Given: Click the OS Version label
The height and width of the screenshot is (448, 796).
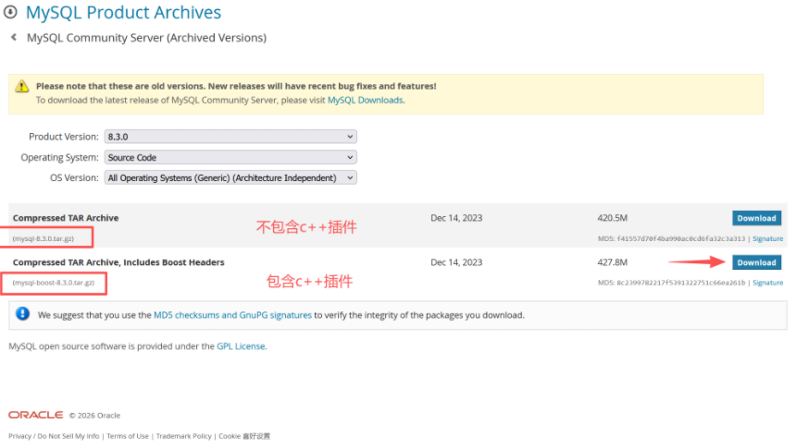Looking at the screenshot, I should pos(74,178).
